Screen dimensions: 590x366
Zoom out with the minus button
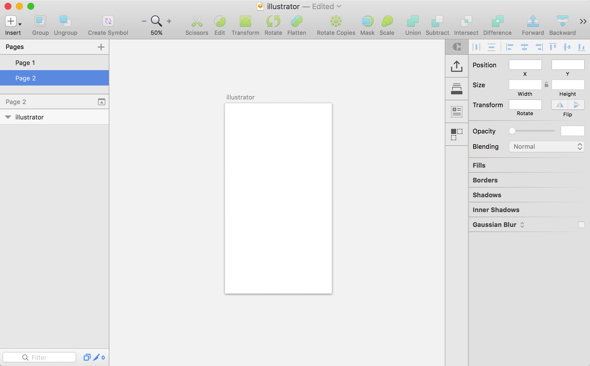[144, 21]
